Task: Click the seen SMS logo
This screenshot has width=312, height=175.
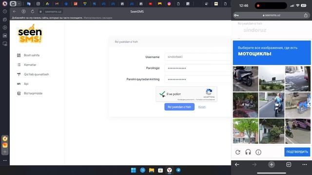Action: click(30, 34)
